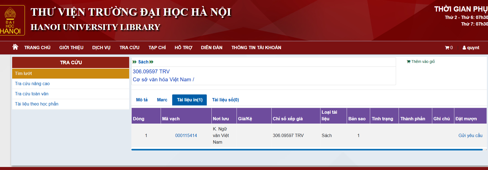Image resolution: width=488 pixels, height=170 pixels.
Task: Click barcode 000115414 link
Action: 186,136
